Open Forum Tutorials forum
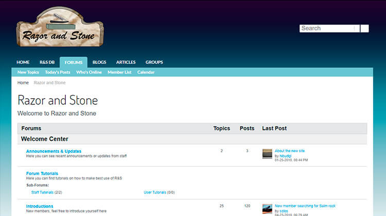386x216 pixels. 42,173
